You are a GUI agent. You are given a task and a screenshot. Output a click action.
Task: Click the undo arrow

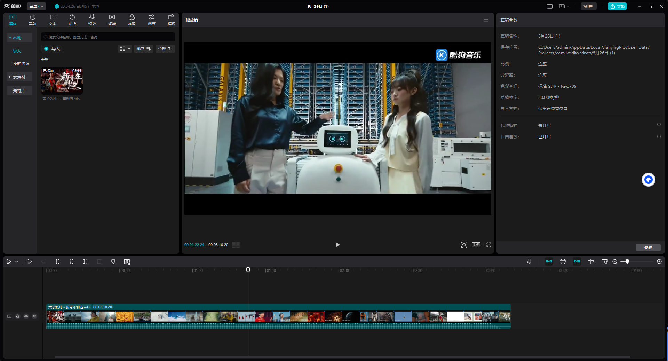pos(30,261)
